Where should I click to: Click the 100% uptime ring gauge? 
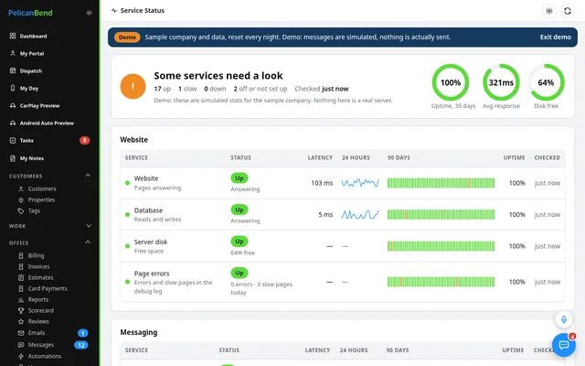point(451,82)
